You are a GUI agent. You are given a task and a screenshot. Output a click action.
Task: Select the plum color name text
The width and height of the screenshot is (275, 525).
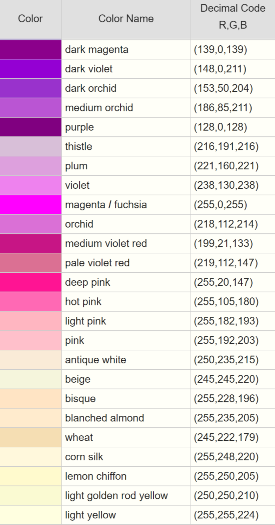click(x=76, y=166)
